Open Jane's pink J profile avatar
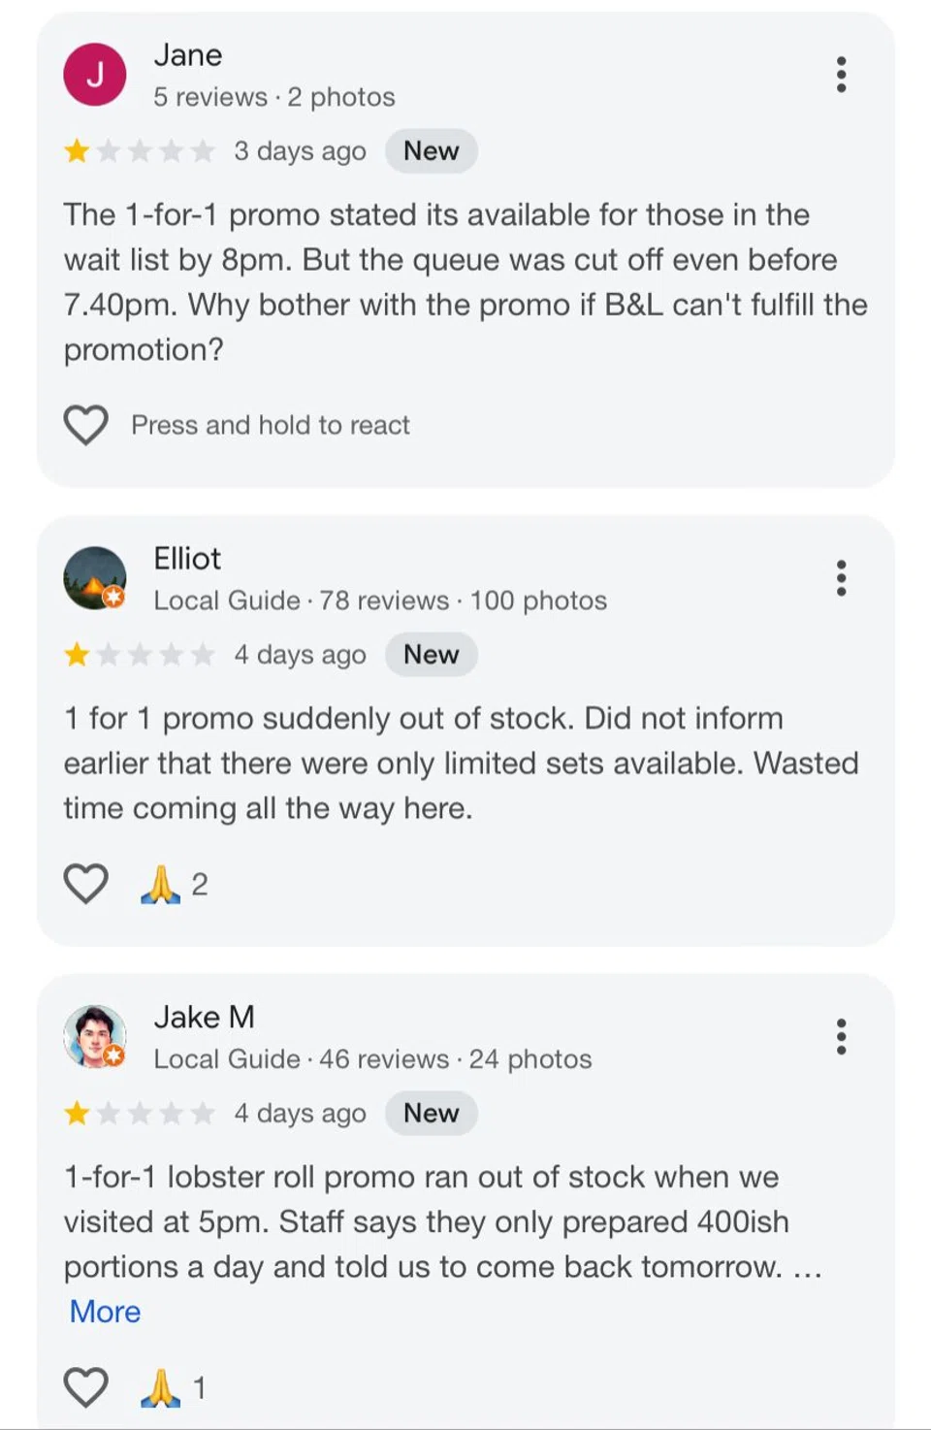This screenshot has height=1430, width=931. click(x=95, y=75)
